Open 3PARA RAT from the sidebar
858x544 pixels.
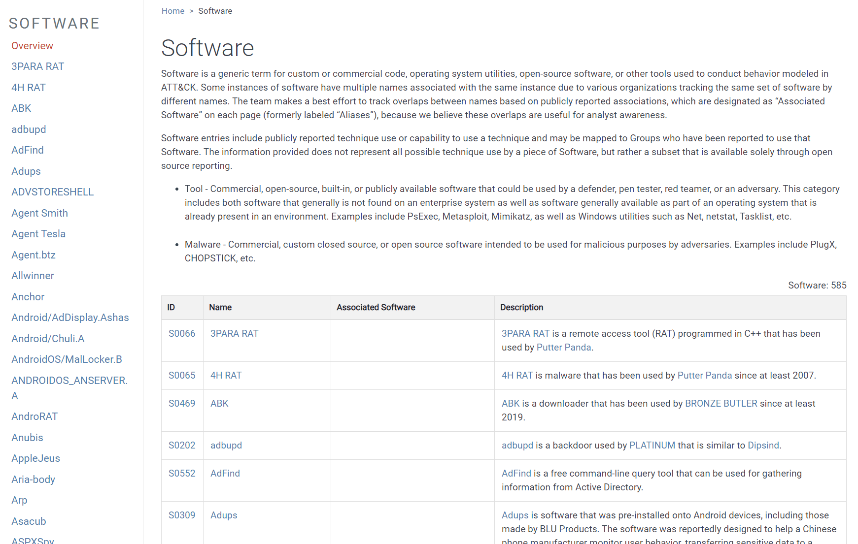click(x=37, y=66)
